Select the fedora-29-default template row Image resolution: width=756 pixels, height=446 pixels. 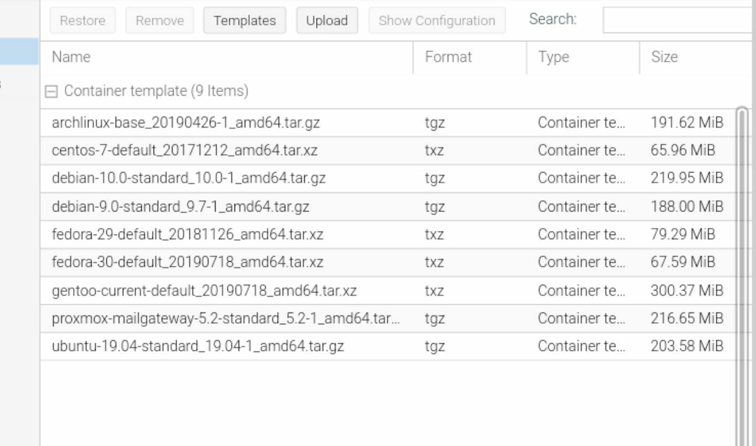click(x=388, y=235)
